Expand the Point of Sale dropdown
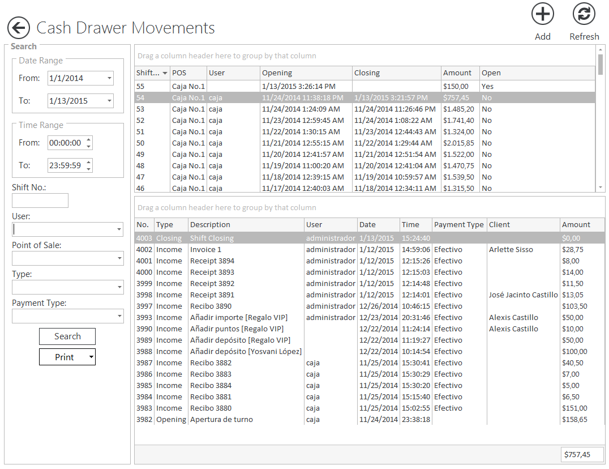This screenshot has height=469, width=609. 119,258
